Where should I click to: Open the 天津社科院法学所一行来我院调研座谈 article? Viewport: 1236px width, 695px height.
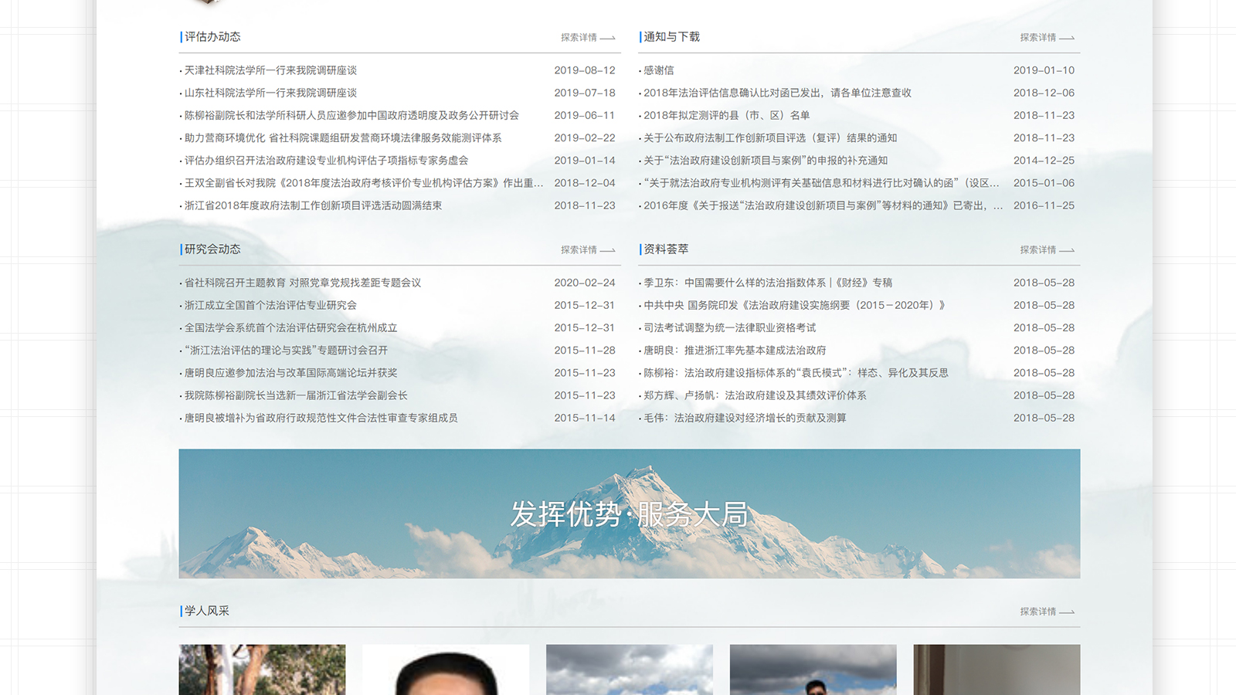tap(270, 70)
